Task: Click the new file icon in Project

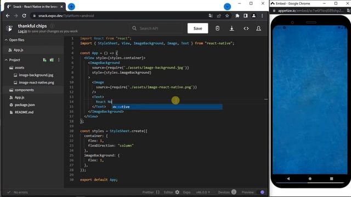Action: click(44, 60)
